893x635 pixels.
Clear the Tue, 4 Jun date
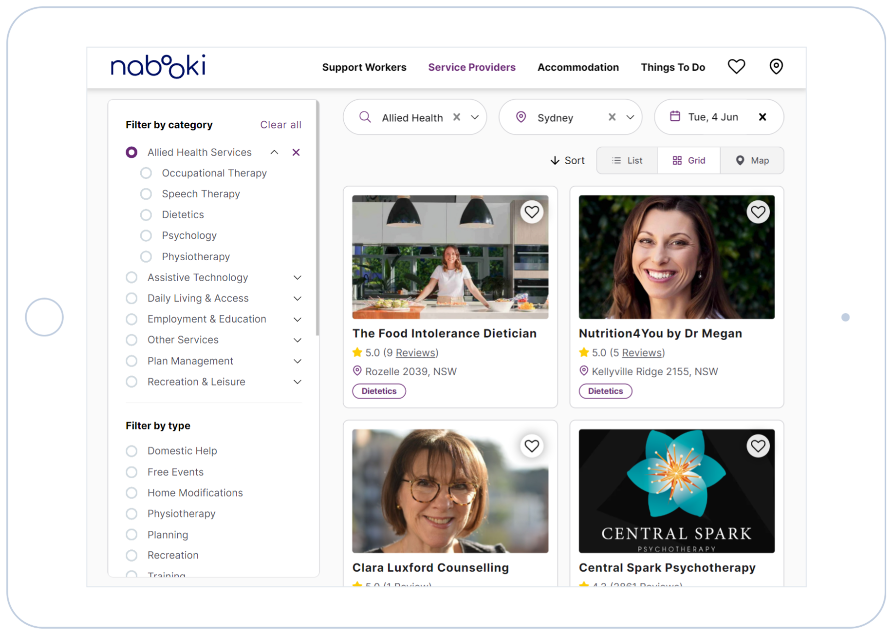pos(763,117)
